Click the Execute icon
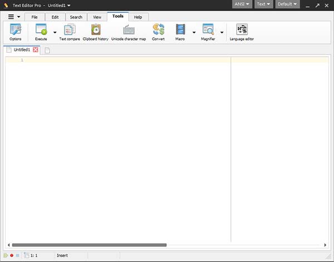 click(41, 31)
